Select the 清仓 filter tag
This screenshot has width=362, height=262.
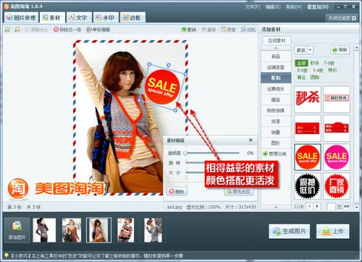301,77
